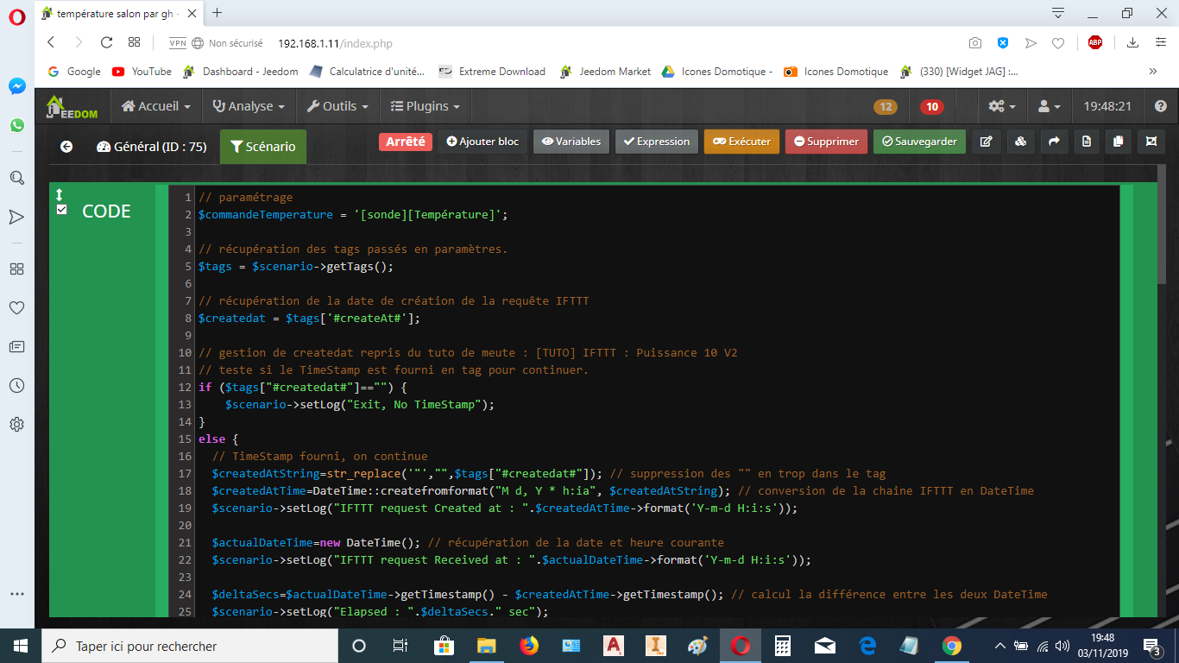Viewport: 1179px width, 663px height.
Task: Show more bookmarks with the chevron
Action: point(1153,72)
